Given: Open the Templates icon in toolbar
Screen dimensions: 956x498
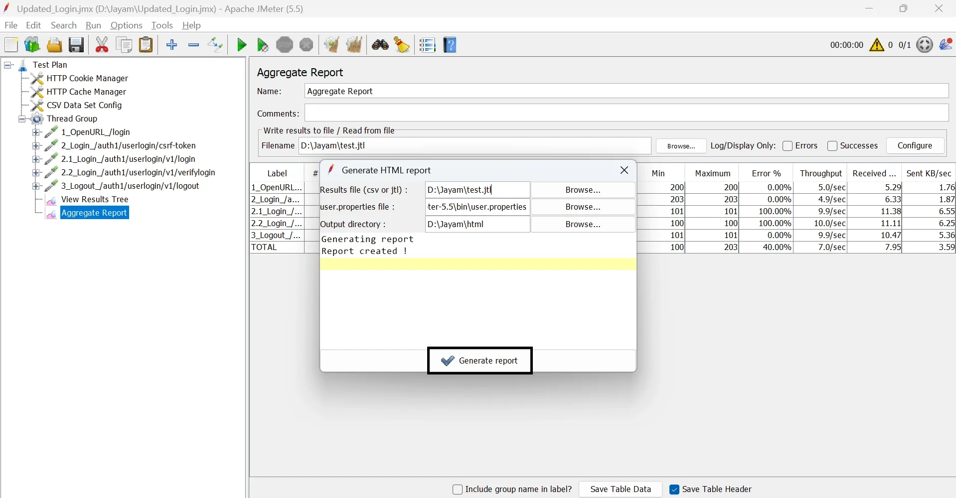Looking at the screenshot, I should tap(32, 45).
